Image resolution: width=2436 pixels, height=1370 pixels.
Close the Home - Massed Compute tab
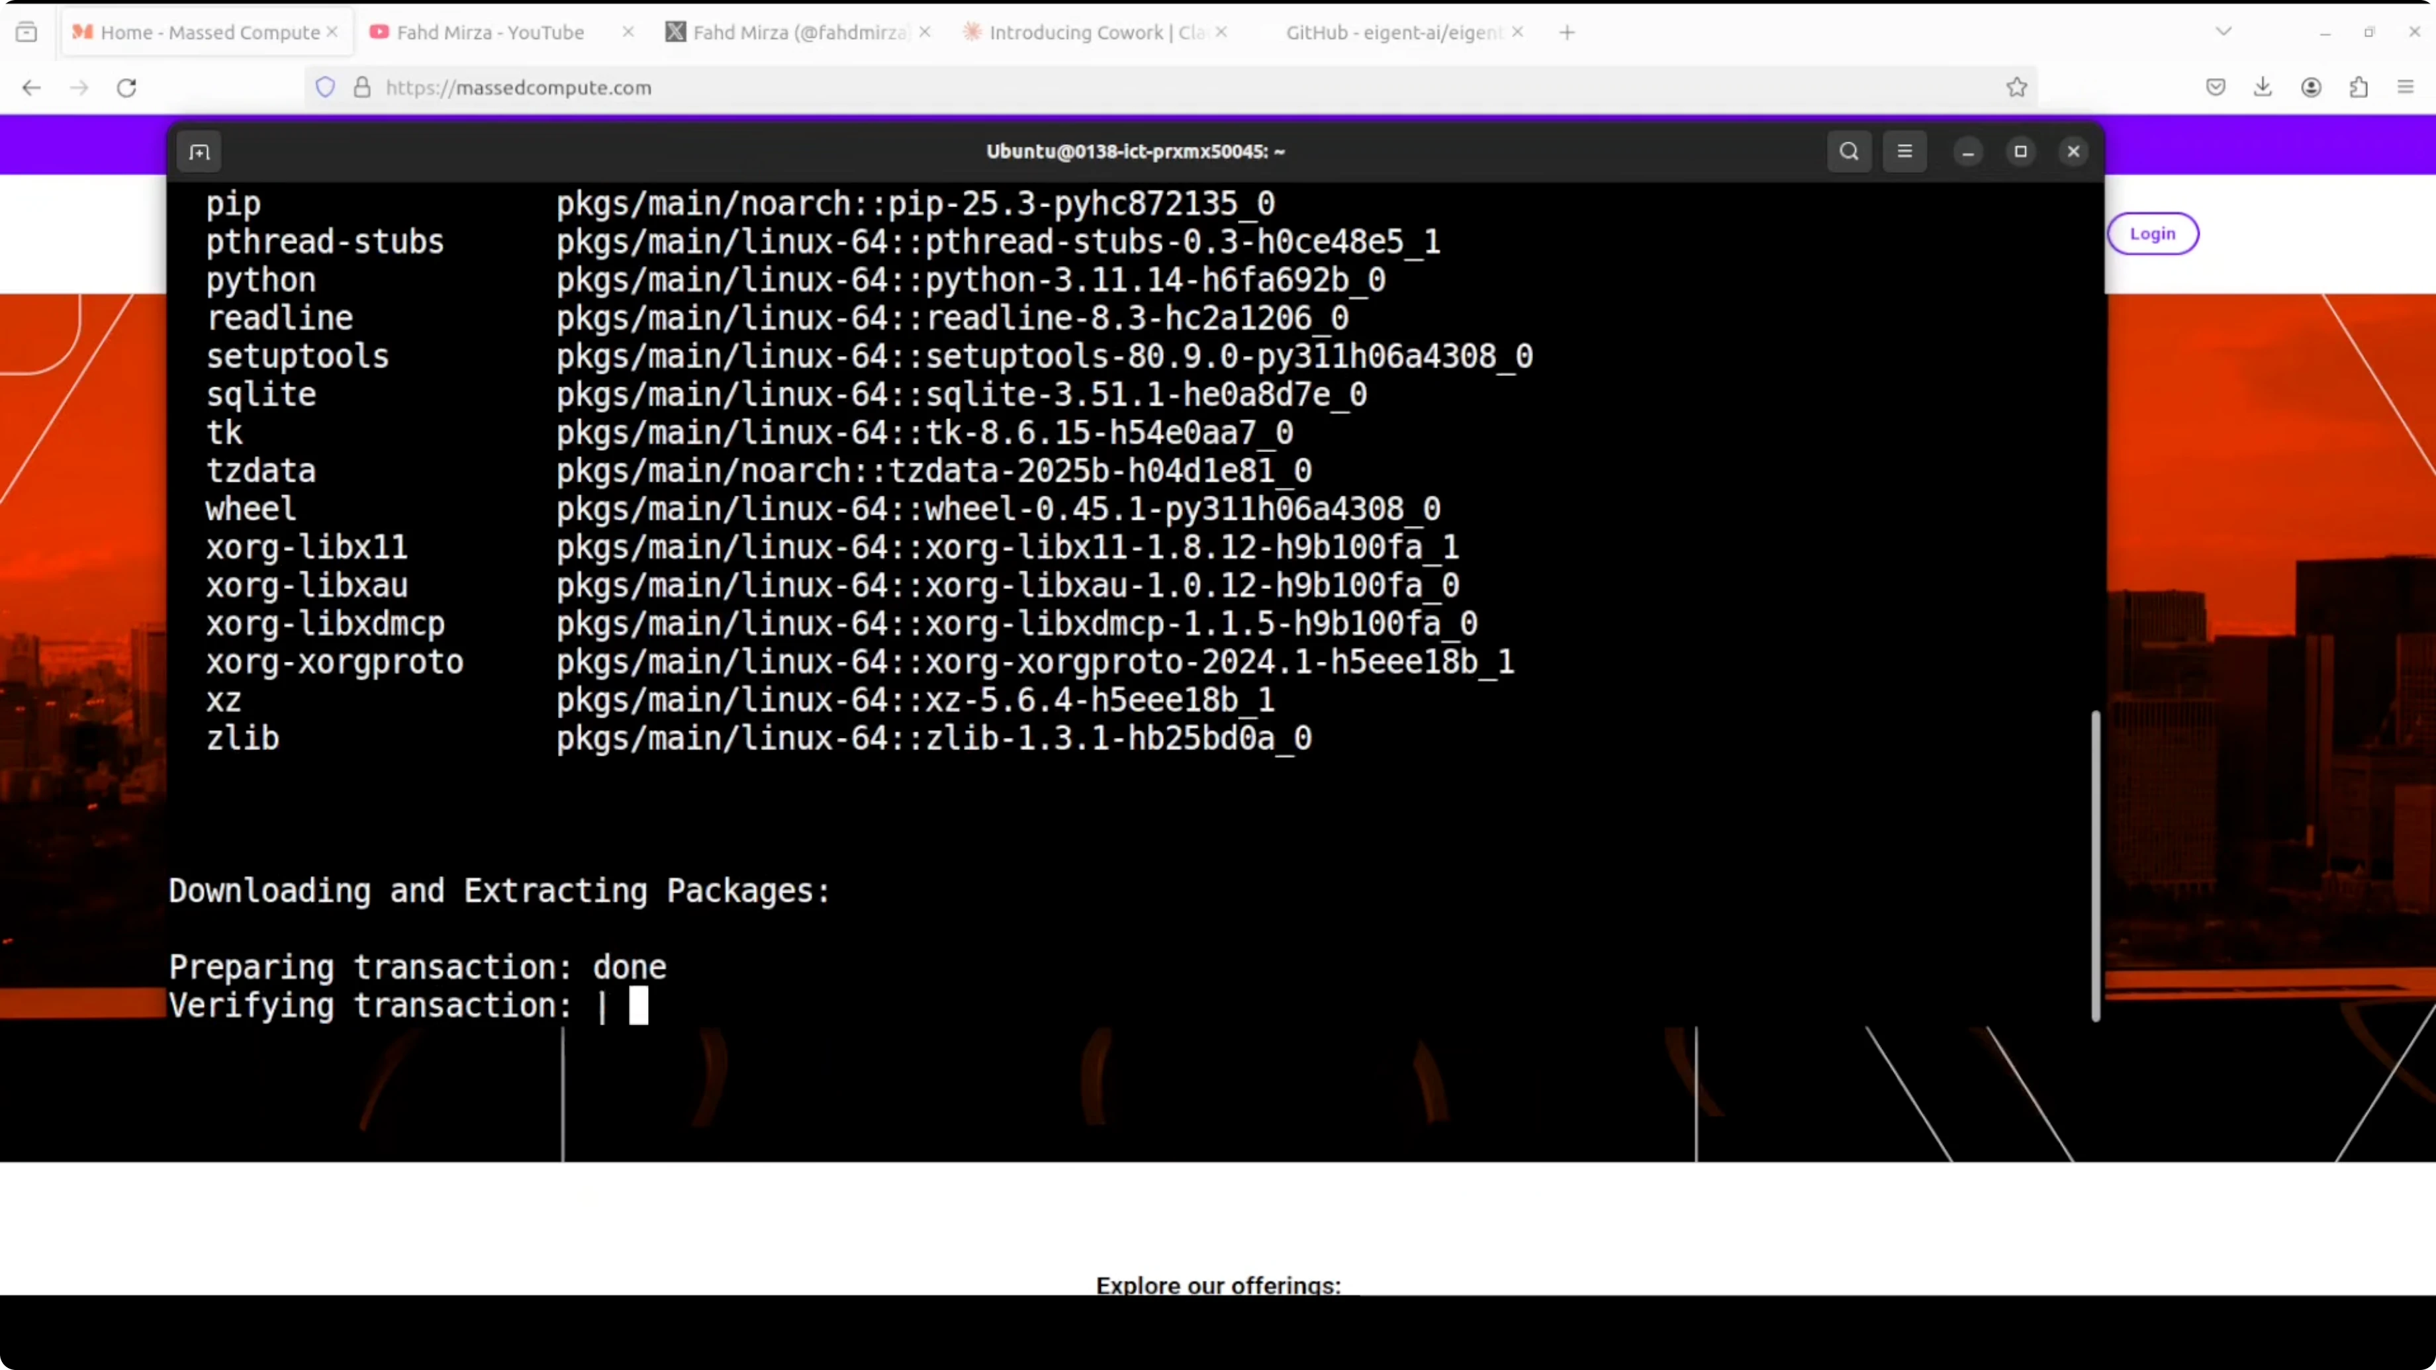point(332,32)
